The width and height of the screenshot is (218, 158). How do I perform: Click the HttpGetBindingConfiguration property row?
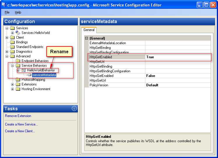pos(149,52)
